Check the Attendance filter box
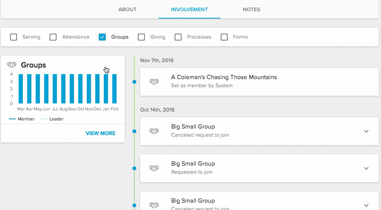This screenshot has height=210, width=381. (x=53, y=37)
